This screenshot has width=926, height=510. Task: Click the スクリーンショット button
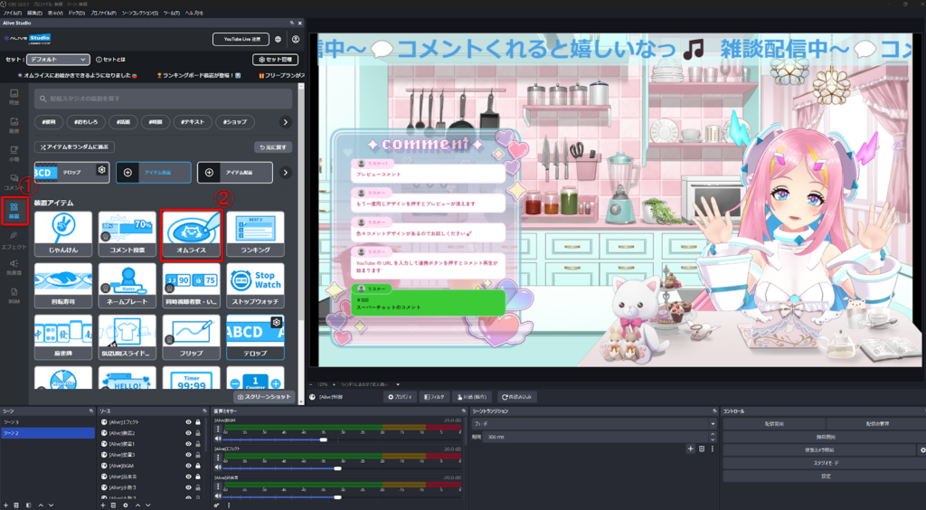click(265, 397)
